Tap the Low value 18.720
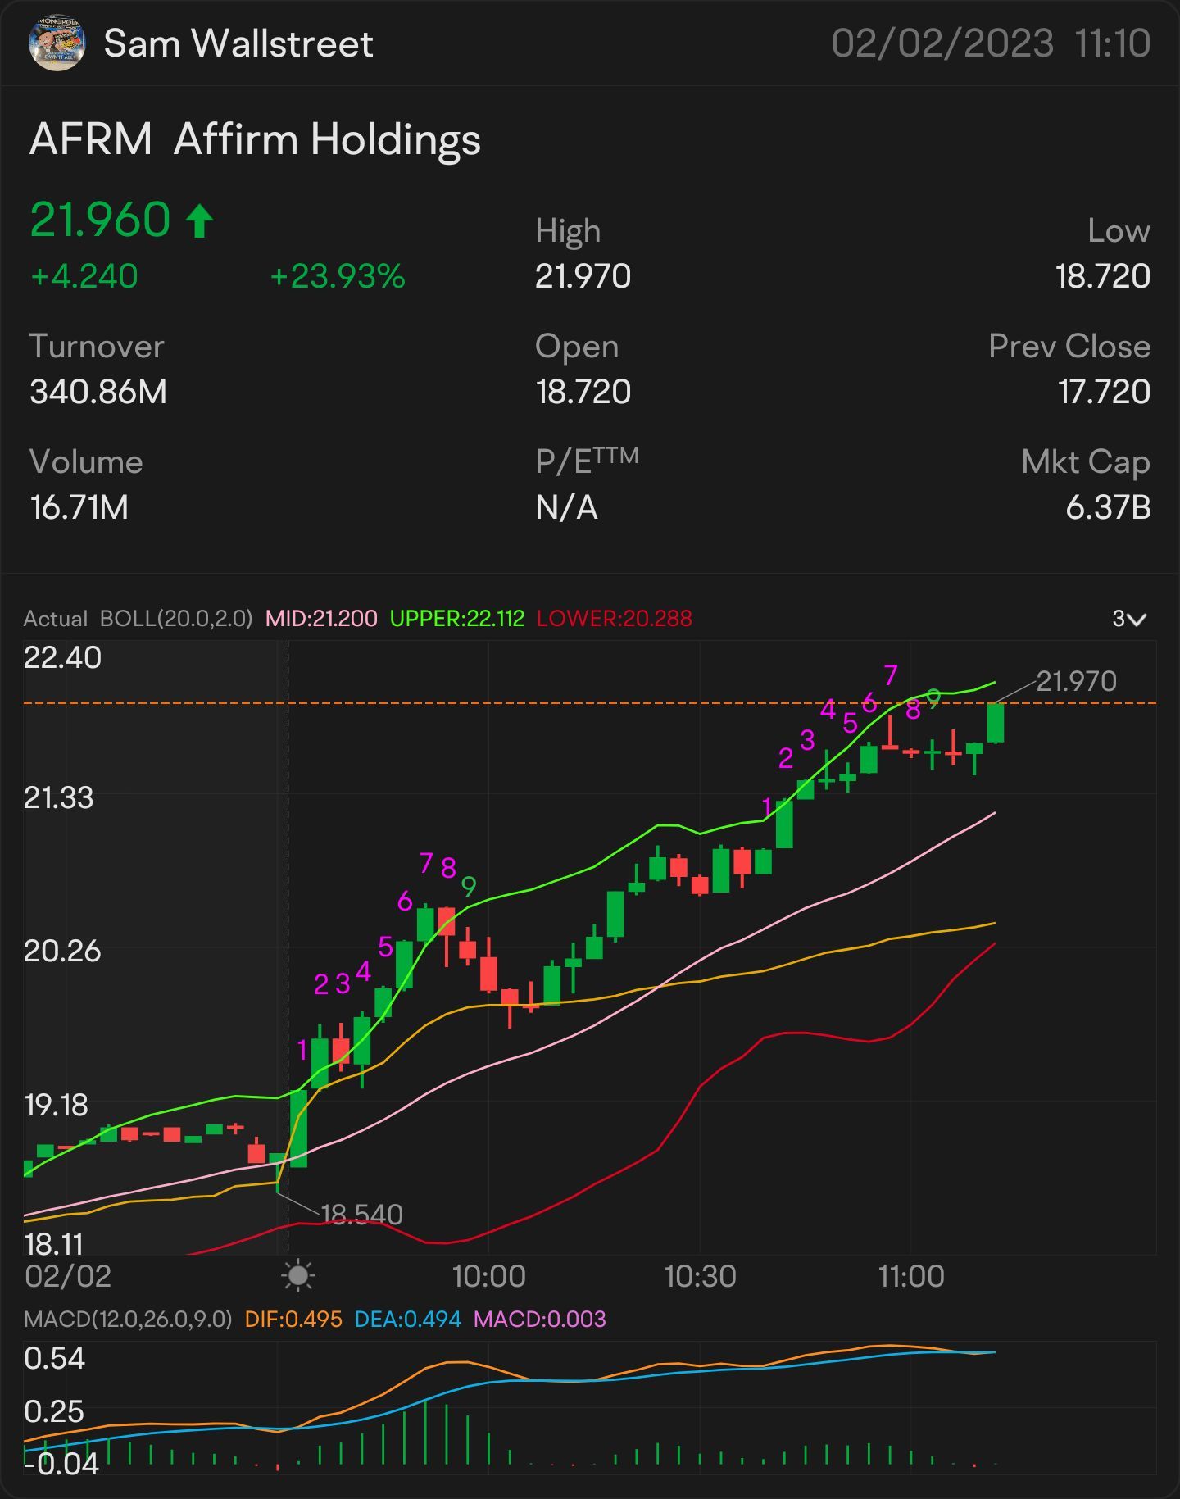1180x1499 pixels. pos(1103,276)
